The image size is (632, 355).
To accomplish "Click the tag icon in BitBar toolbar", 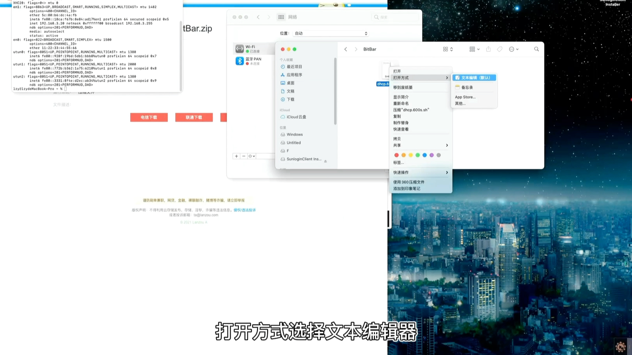I will 499,49.
